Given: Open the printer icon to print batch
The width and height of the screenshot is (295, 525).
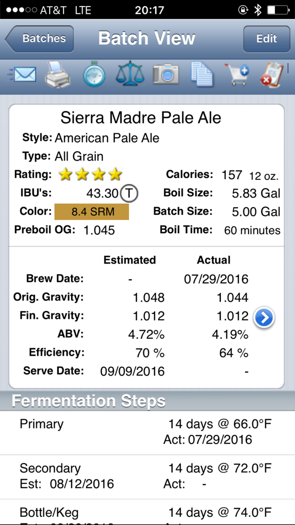Looking at the screenshot, I should pyautogui.click(x=57, y=74).
